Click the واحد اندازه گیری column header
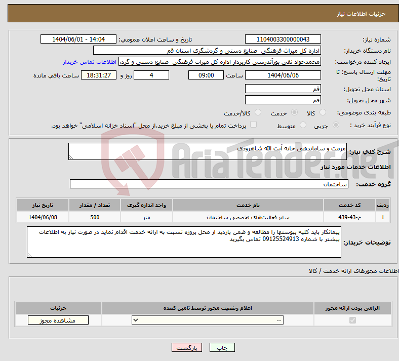Viewport: 399px width, 361px height. pos(146,205)
